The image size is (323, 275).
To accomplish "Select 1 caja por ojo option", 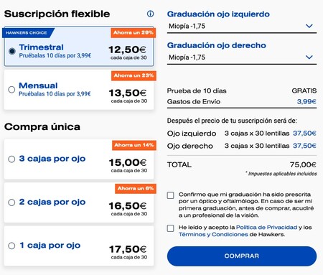I will pyautogui.click(x=11, y=246).
